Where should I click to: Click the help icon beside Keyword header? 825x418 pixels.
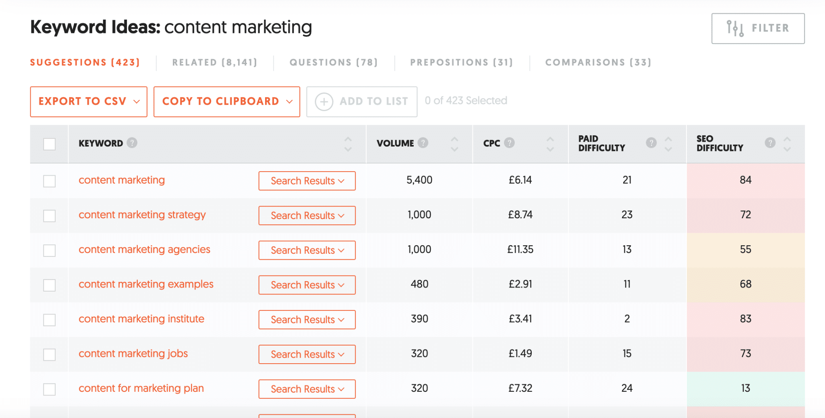pos(132,143)
